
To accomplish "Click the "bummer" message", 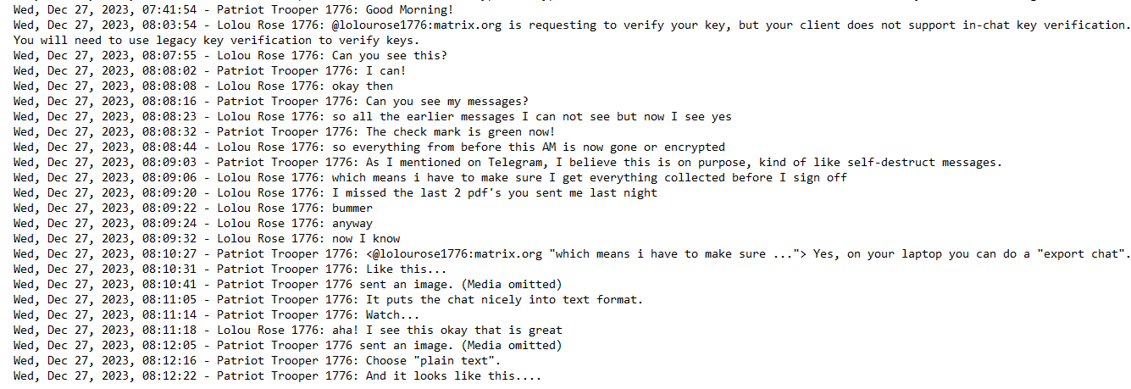I will click(x=352, y=208).
